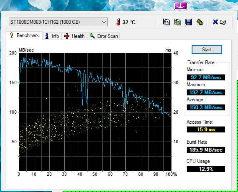Viewport: 238px width, 192px height.
Task: Click the purple download arrow icon
Action: (x=180, y=6)
